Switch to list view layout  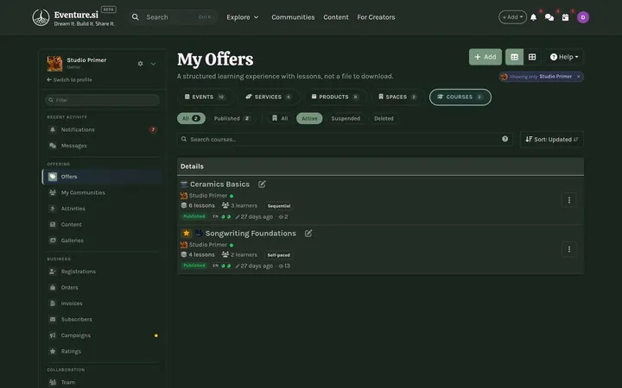pyautogui.click(x=515, y=57)
